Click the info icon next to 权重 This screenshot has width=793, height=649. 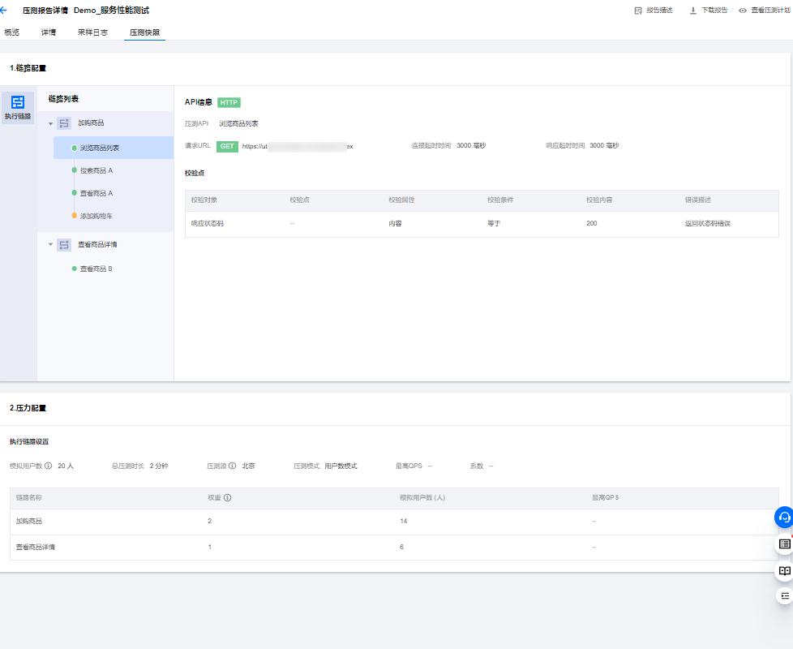coord(228,497)
